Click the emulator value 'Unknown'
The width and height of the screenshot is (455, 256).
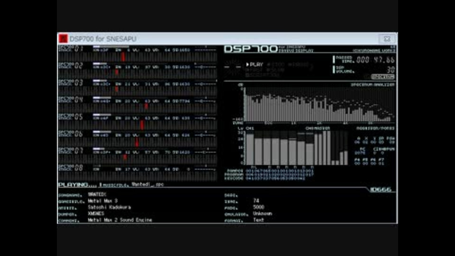[x=263, y=214]
